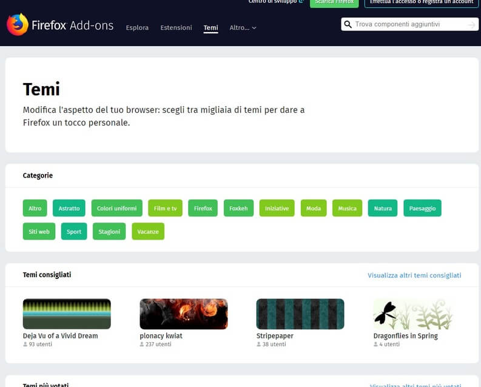The height and width of the screenshot is (387, 481).
Task: Focus the Trova componenti aggiuntivi search field
Action: [x=409, y=24]
